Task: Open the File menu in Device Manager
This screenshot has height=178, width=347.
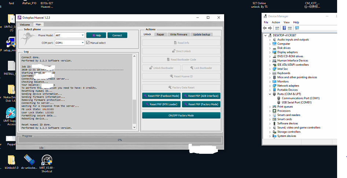Action: coord(266,22)
